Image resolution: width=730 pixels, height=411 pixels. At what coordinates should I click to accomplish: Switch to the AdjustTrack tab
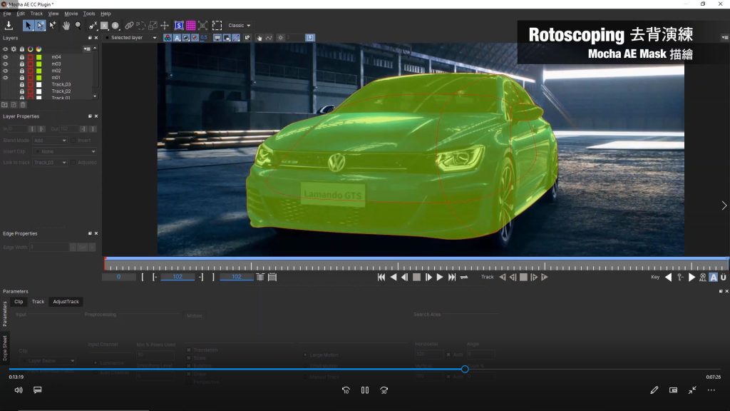[66, 302]
